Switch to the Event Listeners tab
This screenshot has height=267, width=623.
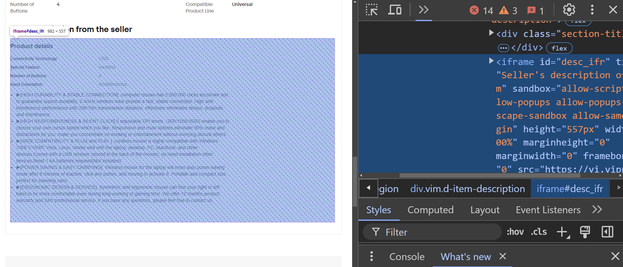(548, 210)
